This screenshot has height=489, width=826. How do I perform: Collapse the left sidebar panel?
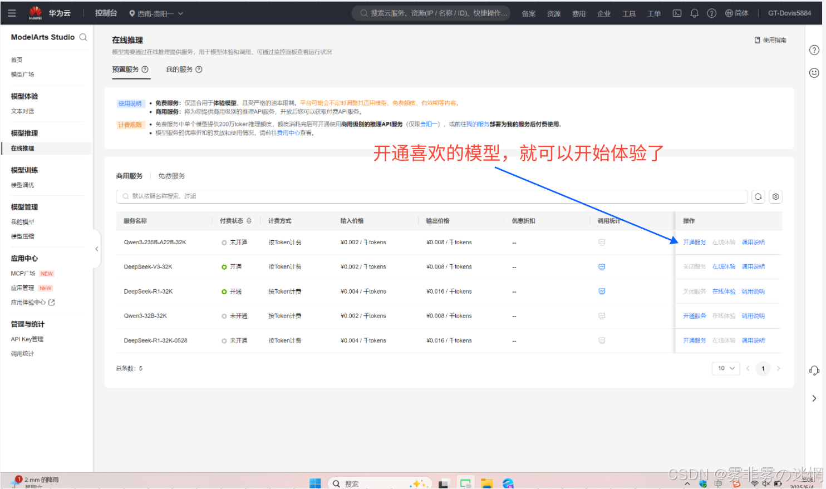click(x=96, y=249)
